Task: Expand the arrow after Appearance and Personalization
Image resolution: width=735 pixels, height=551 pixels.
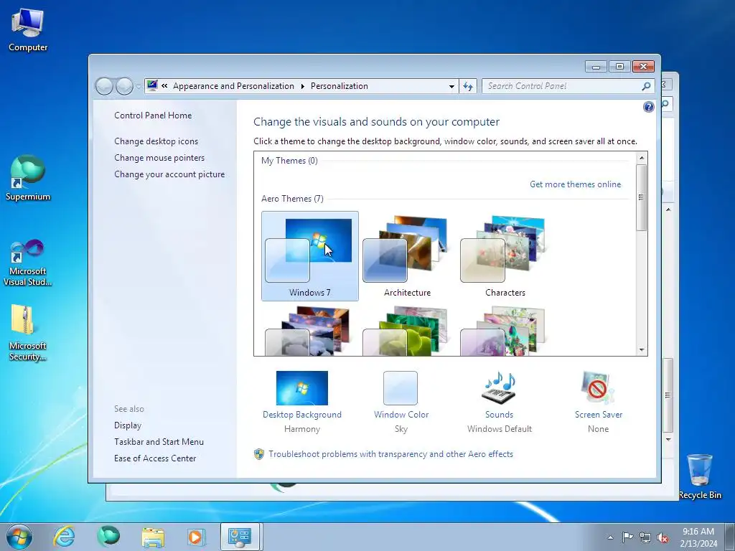Action: 302,86
